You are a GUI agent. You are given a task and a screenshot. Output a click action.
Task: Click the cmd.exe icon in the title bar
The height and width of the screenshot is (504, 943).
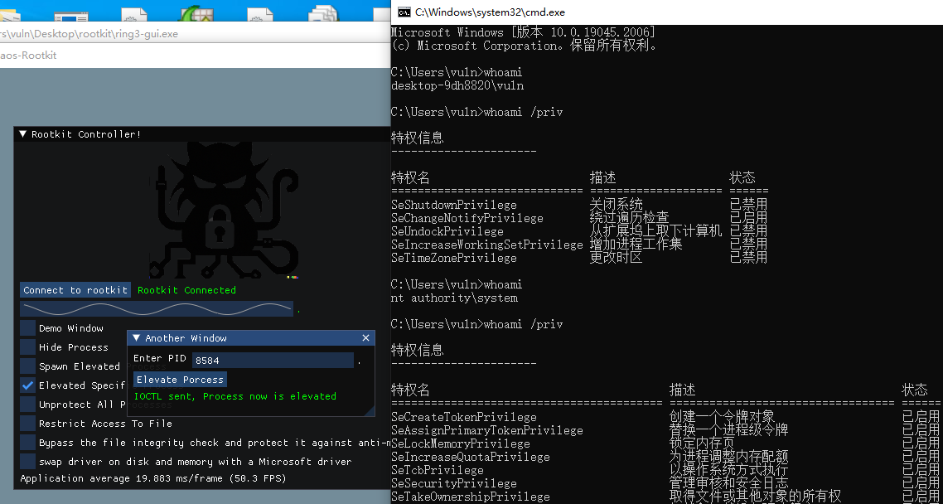404,12
